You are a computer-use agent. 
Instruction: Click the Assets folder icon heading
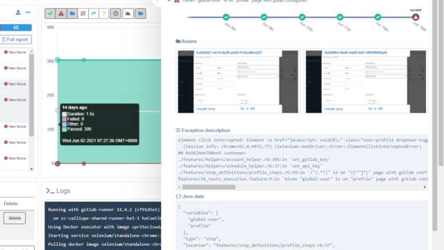(x=178, y=41)
